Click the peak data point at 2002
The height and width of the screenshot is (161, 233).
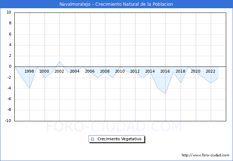tap(60, 61)
